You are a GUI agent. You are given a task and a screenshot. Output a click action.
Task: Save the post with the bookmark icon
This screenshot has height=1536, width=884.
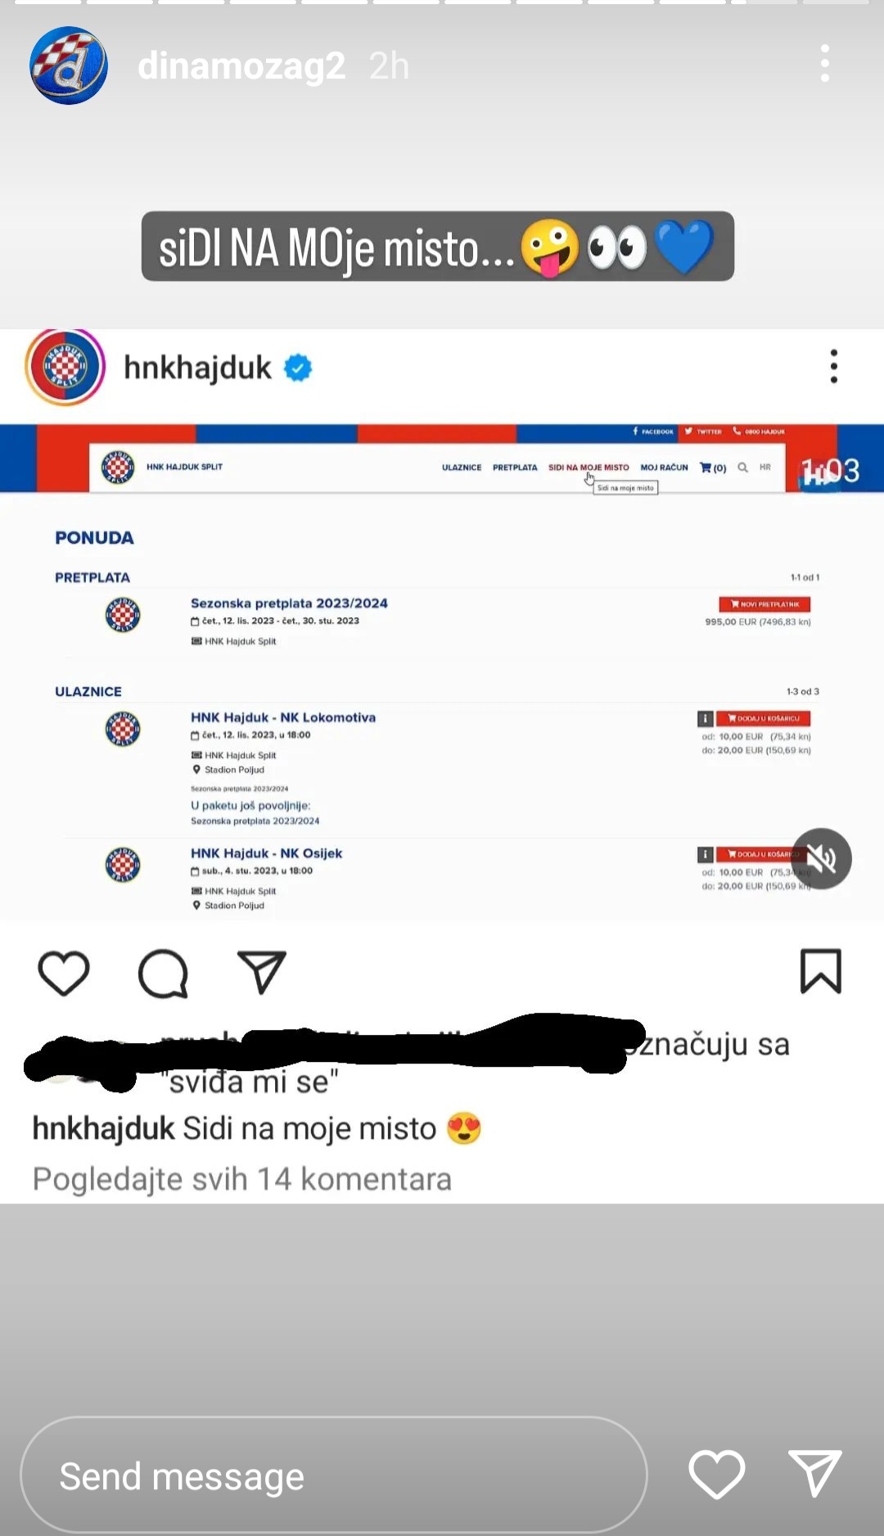point(820,972)
